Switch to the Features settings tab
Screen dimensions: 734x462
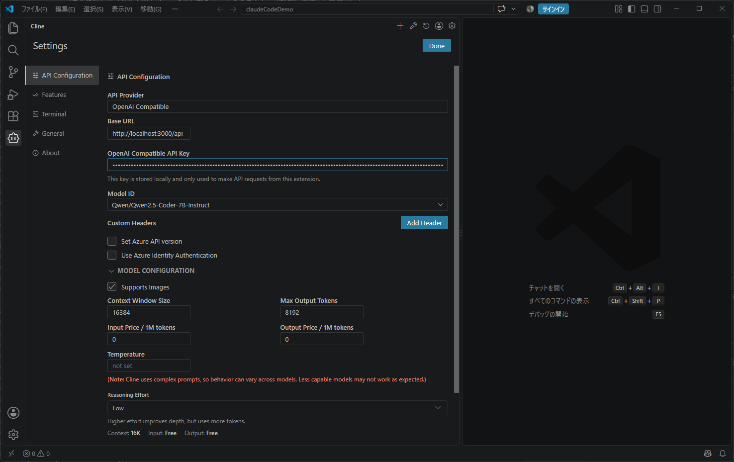[62, 94]
